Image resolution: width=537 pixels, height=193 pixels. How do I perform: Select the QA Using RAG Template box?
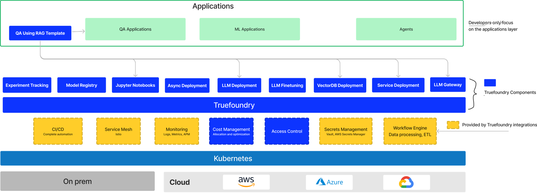[x=40, y=33]
